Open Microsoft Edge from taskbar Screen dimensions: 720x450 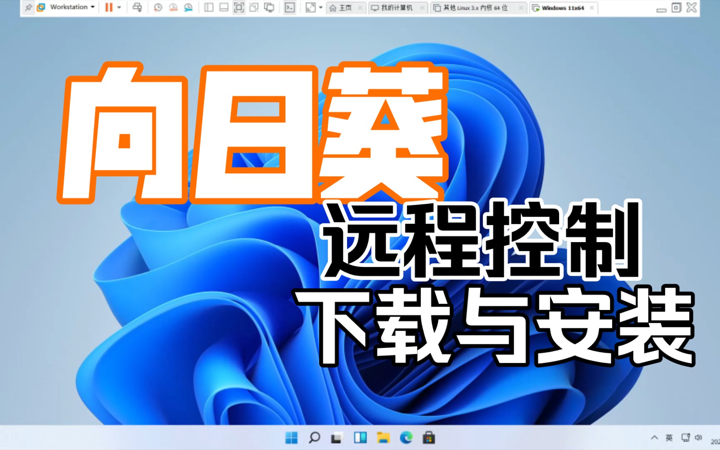406,438
